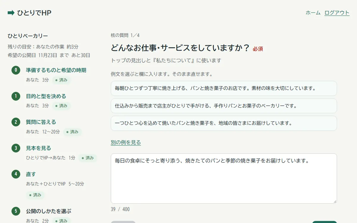Click the 39 / 400 character counter
The height and width of the screenshot is (223, 357).
pyautogui.click(x=120, y=209)
